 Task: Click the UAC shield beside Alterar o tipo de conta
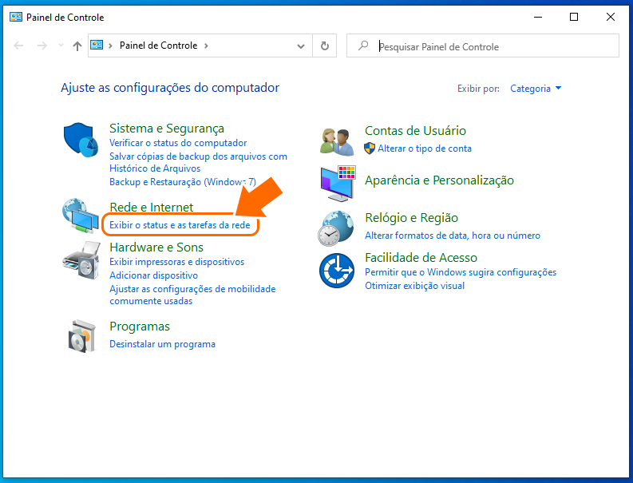click(x=370, y=148)
